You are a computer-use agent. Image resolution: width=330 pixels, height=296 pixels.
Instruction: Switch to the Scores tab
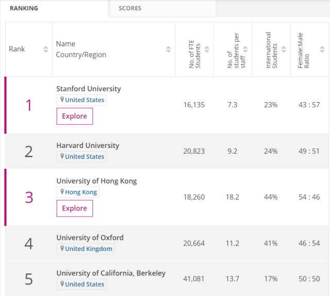pyautogui.click(x=130, y=8)
